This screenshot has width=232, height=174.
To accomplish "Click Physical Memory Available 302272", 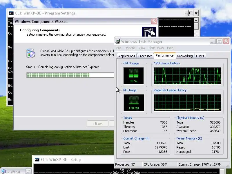I will 215,127.
